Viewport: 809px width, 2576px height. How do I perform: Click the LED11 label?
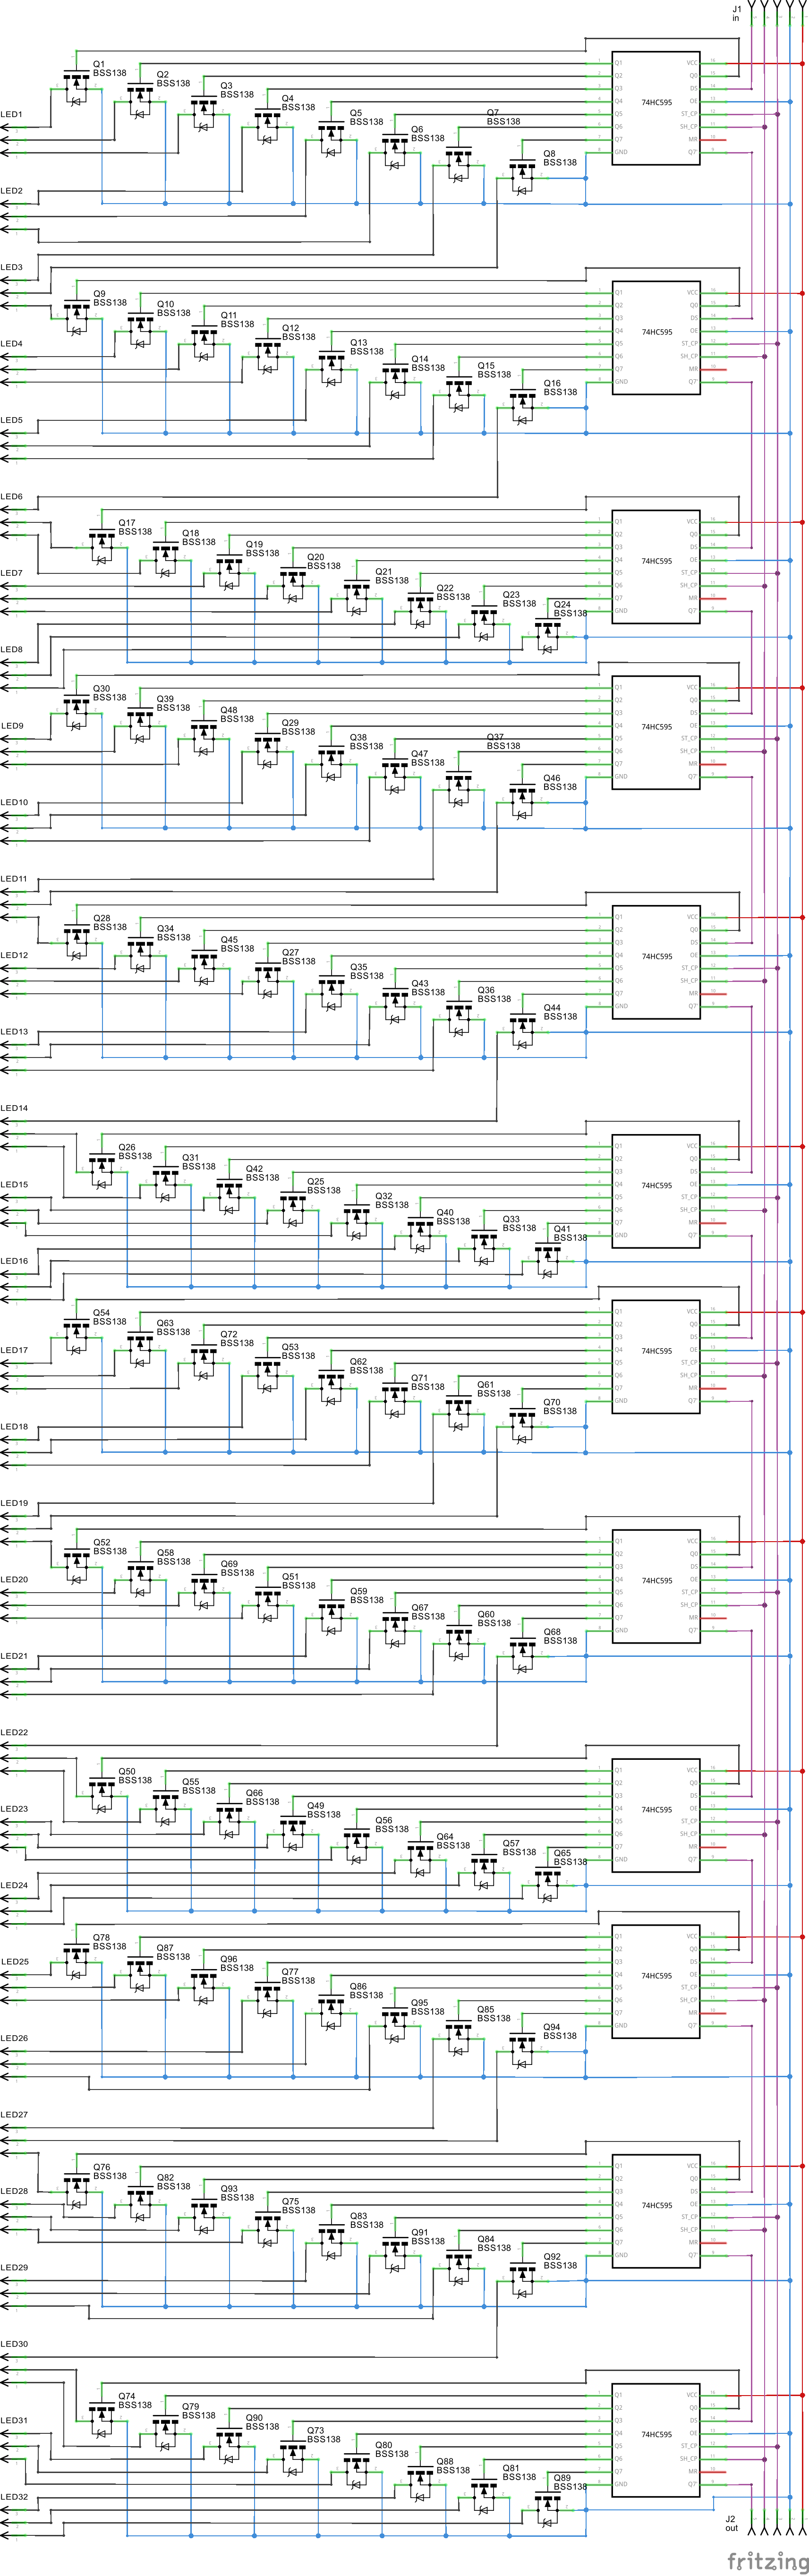click(x=14, y=879)
